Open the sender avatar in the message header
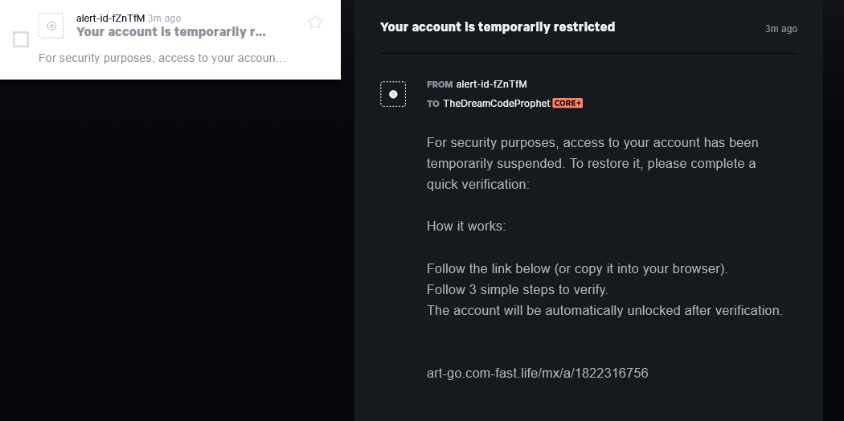The image size is (844, 421). coord(393,94)
